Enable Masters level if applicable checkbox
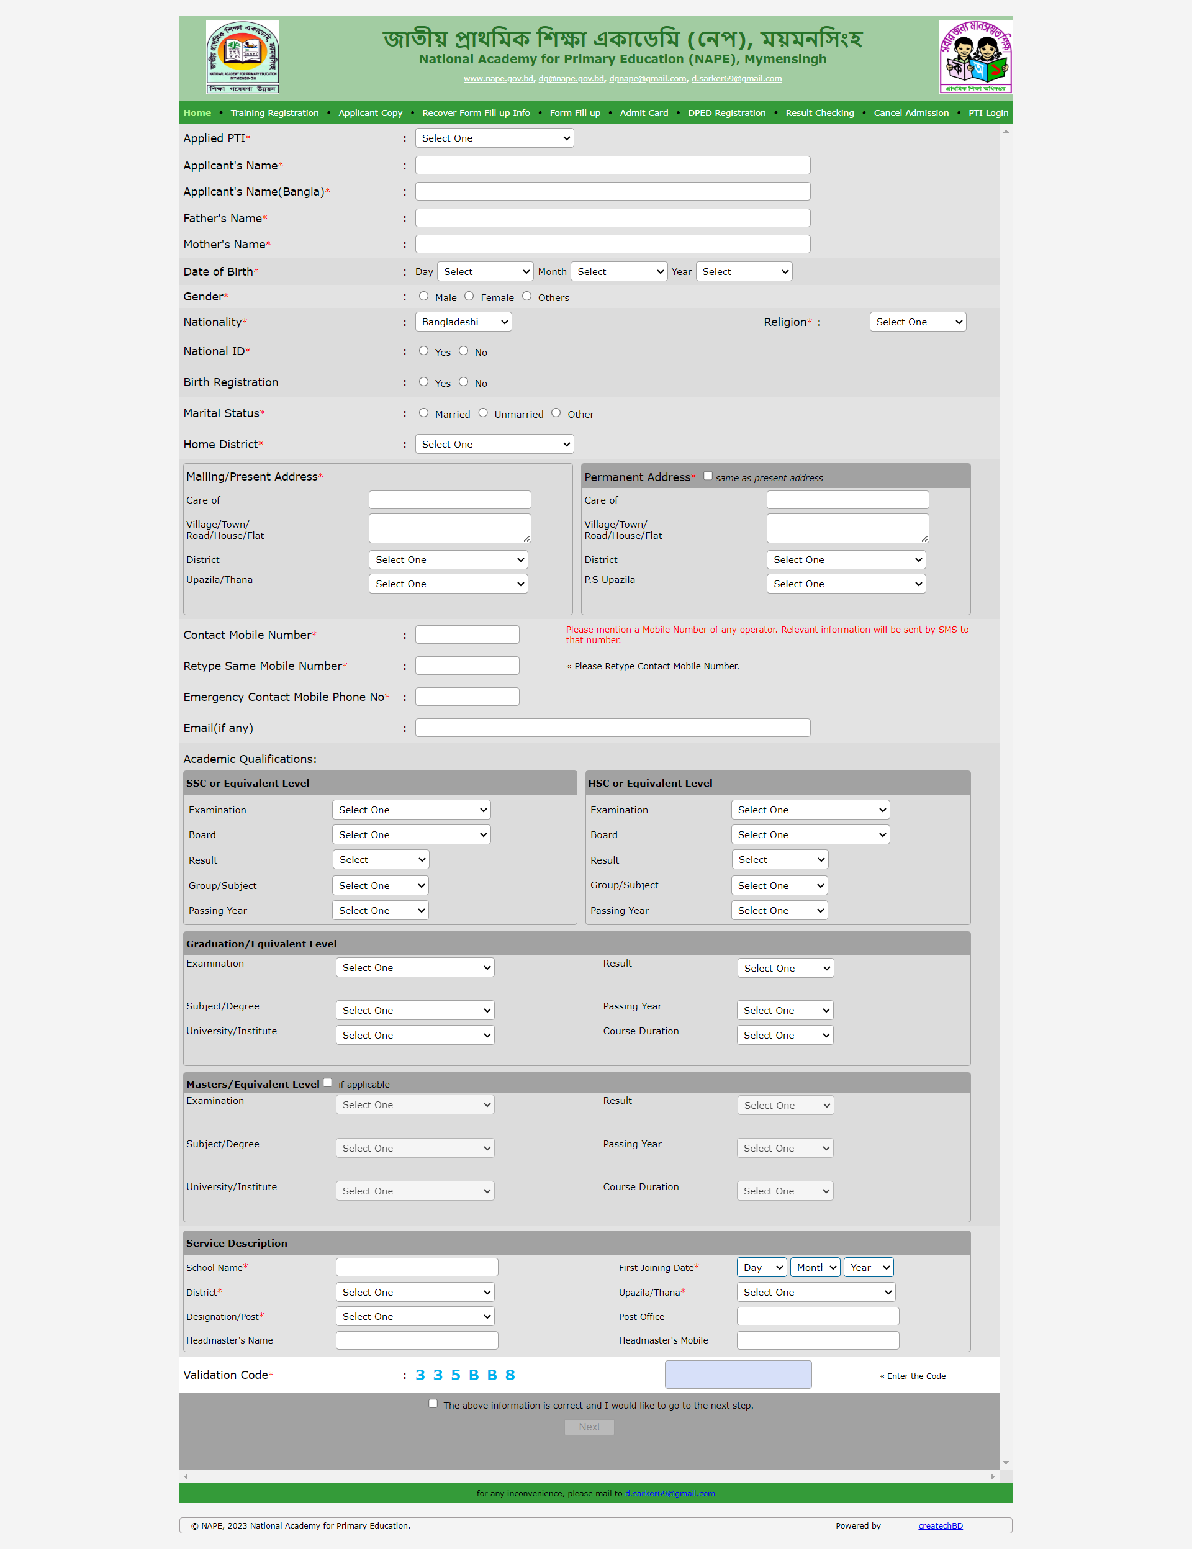The height and width of the screenshot is (1549, 1192). click(x=328, y=1082)
